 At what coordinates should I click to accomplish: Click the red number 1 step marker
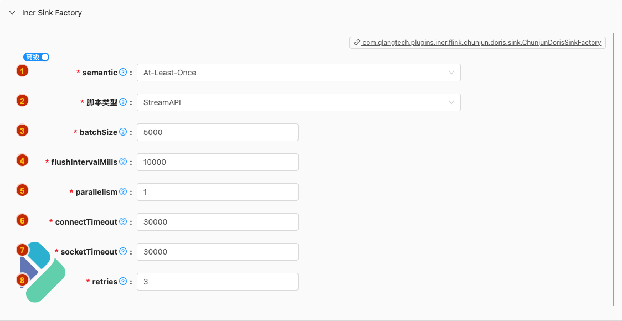[x=22, y=71]
